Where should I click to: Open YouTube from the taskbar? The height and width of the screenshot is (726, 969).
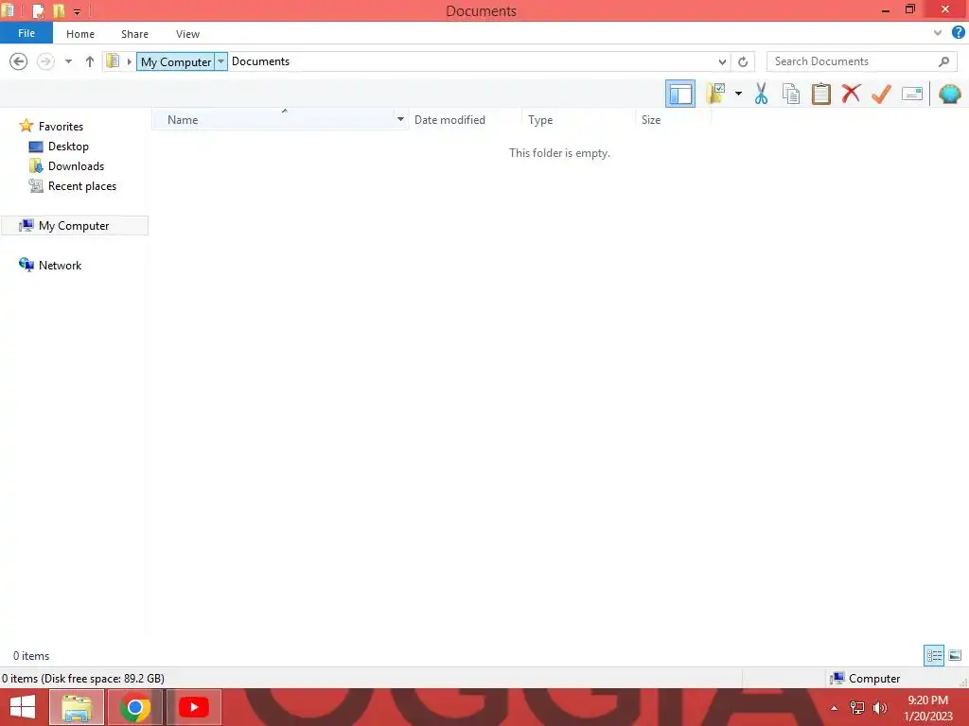[x=194, y=707]
